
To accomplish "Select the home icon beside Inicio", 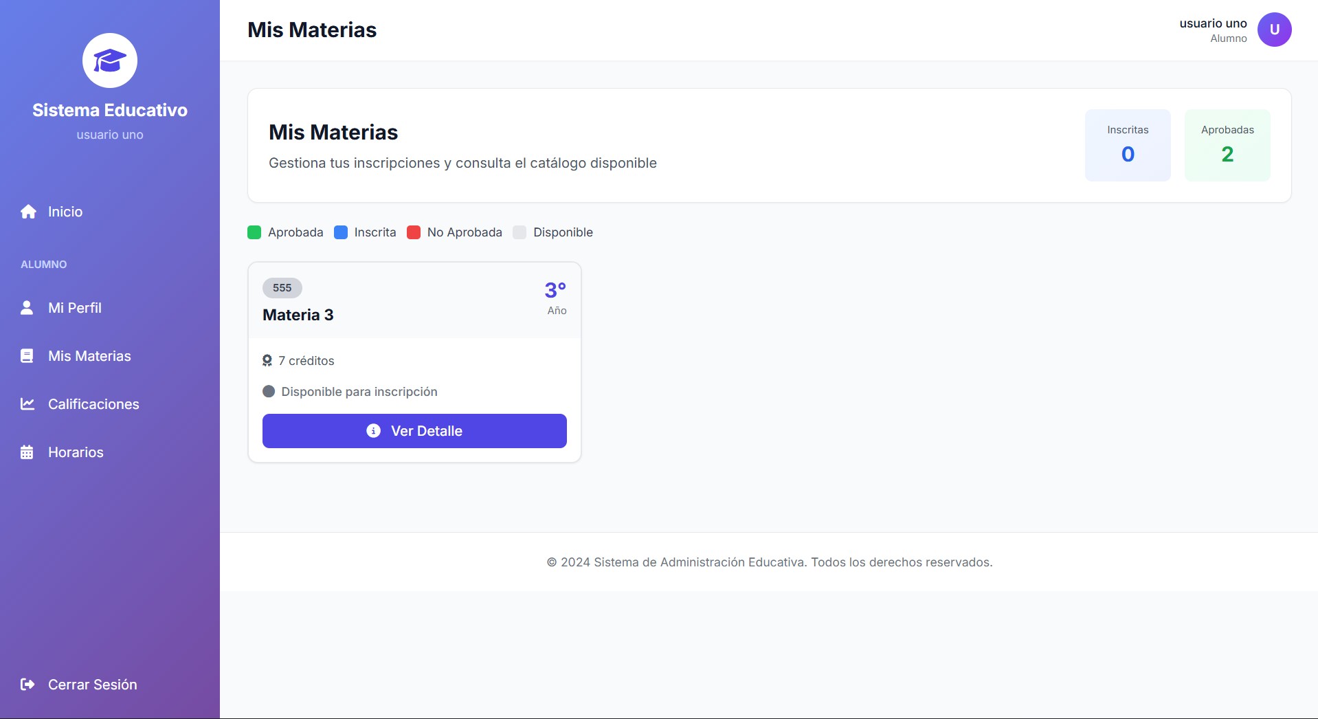I will coord(27,212).
